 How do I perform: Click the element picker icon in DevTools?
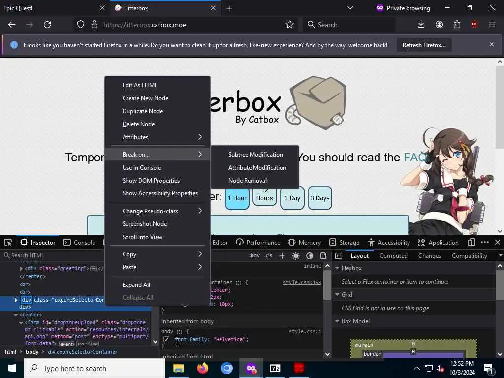click(8, 243)
